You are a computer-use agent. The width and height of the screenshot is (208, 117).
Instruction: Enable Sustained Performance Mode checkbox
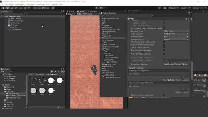[x=164, y=45]
